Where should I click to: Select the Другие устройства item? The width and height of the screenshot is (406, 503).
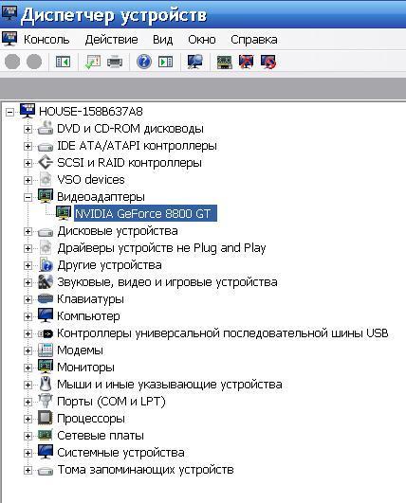click(109, 265)
